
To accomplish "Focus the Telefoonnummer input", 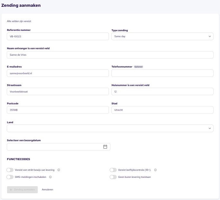I will (x=163, y=73).
